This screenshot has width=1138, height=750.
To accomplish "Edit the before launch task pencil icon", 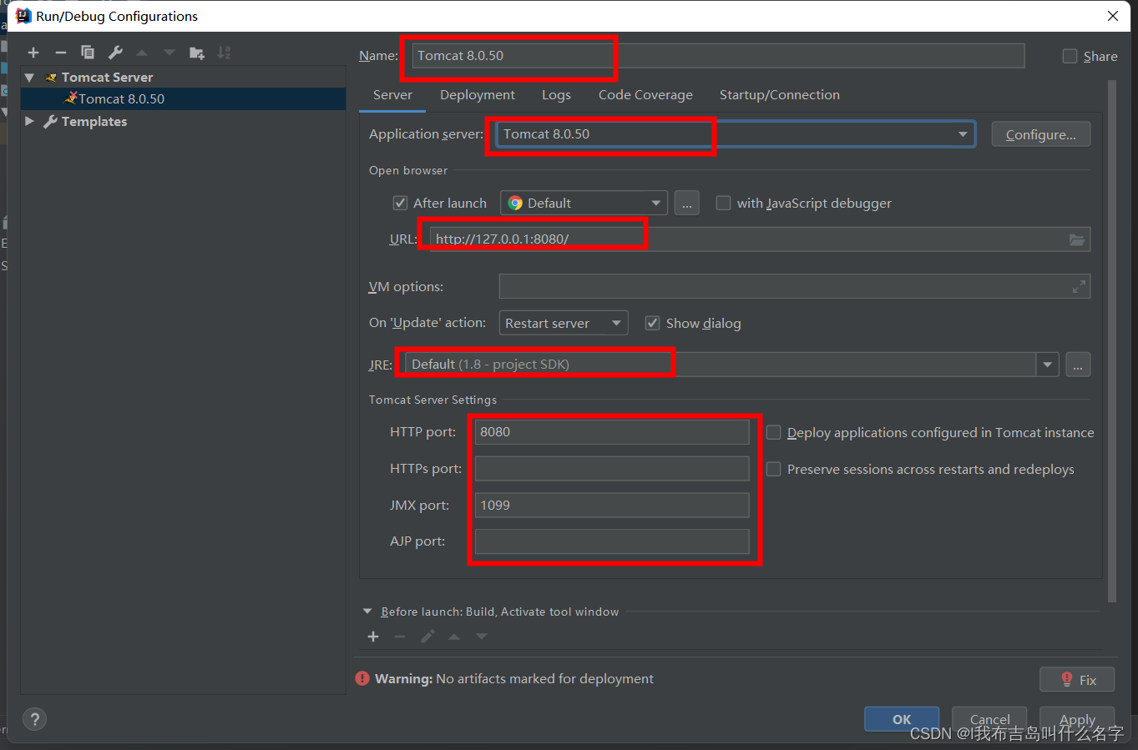I will (x=427, y=637).
